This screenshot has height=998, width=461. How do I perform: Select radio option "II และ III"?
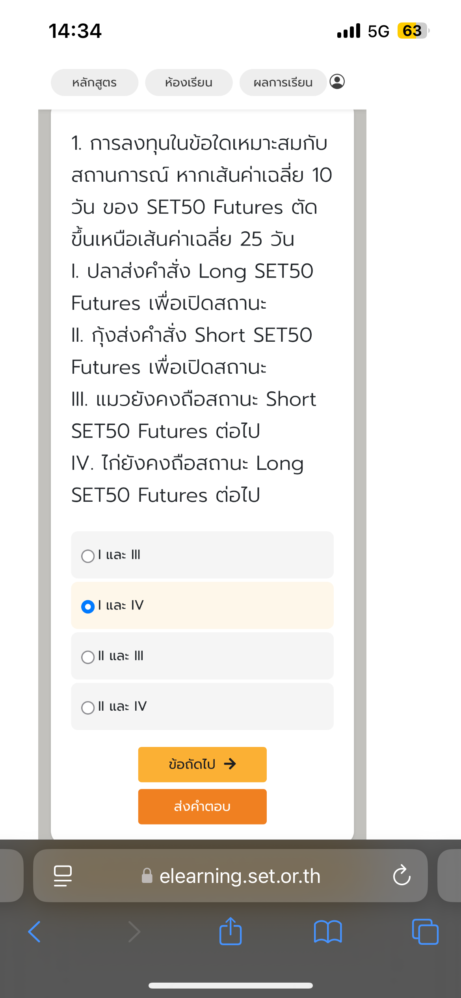[x=88, y=657]
